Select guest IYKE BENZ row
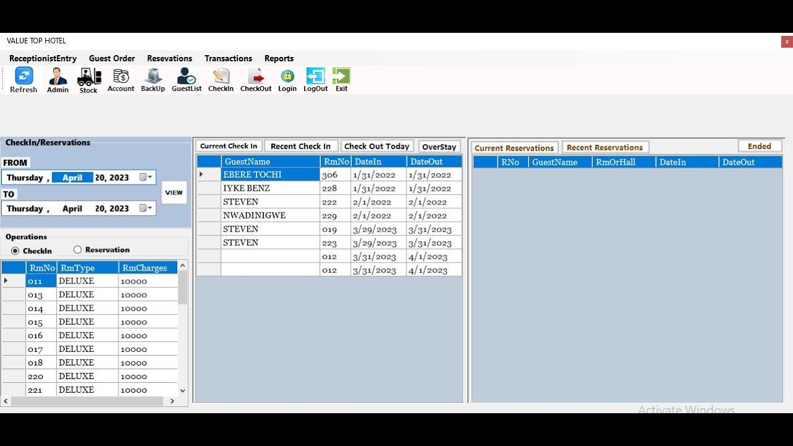 [329, 188]
